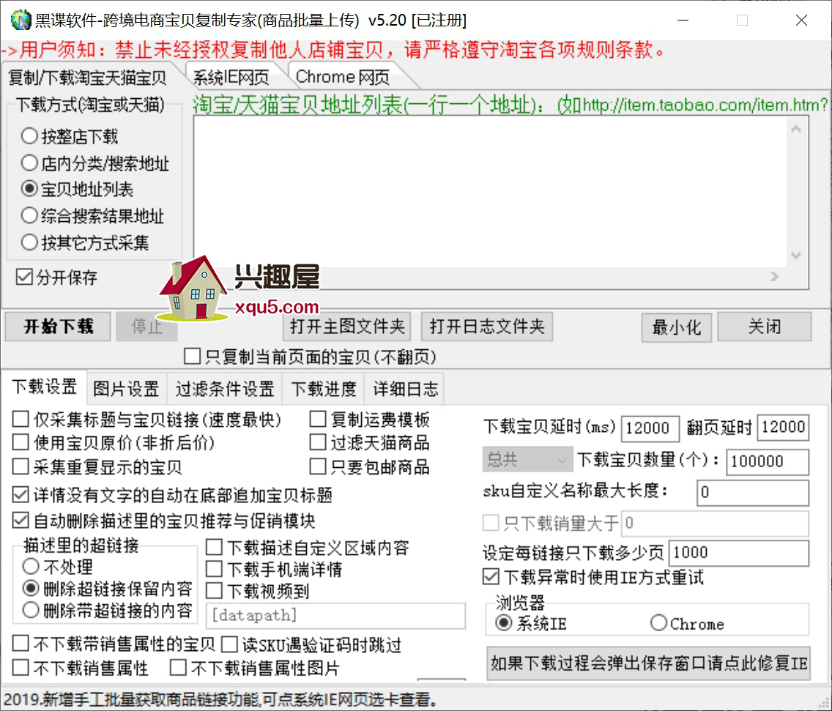Click address list horizontal scroll right arrow
The image size is (832, 711).
(x=775, y=277)
